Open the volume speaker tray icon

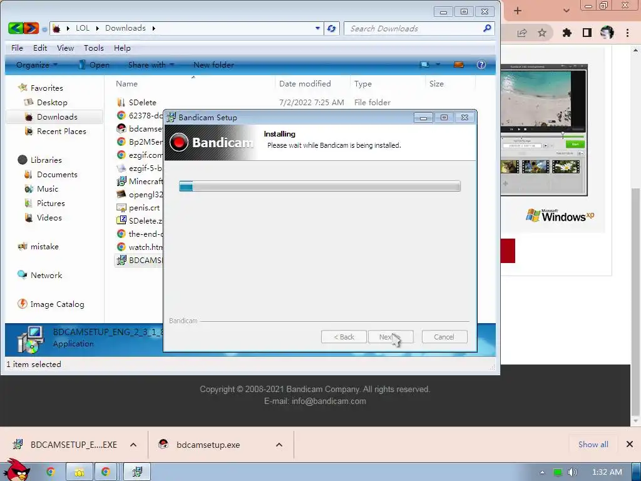coord(572,472)
